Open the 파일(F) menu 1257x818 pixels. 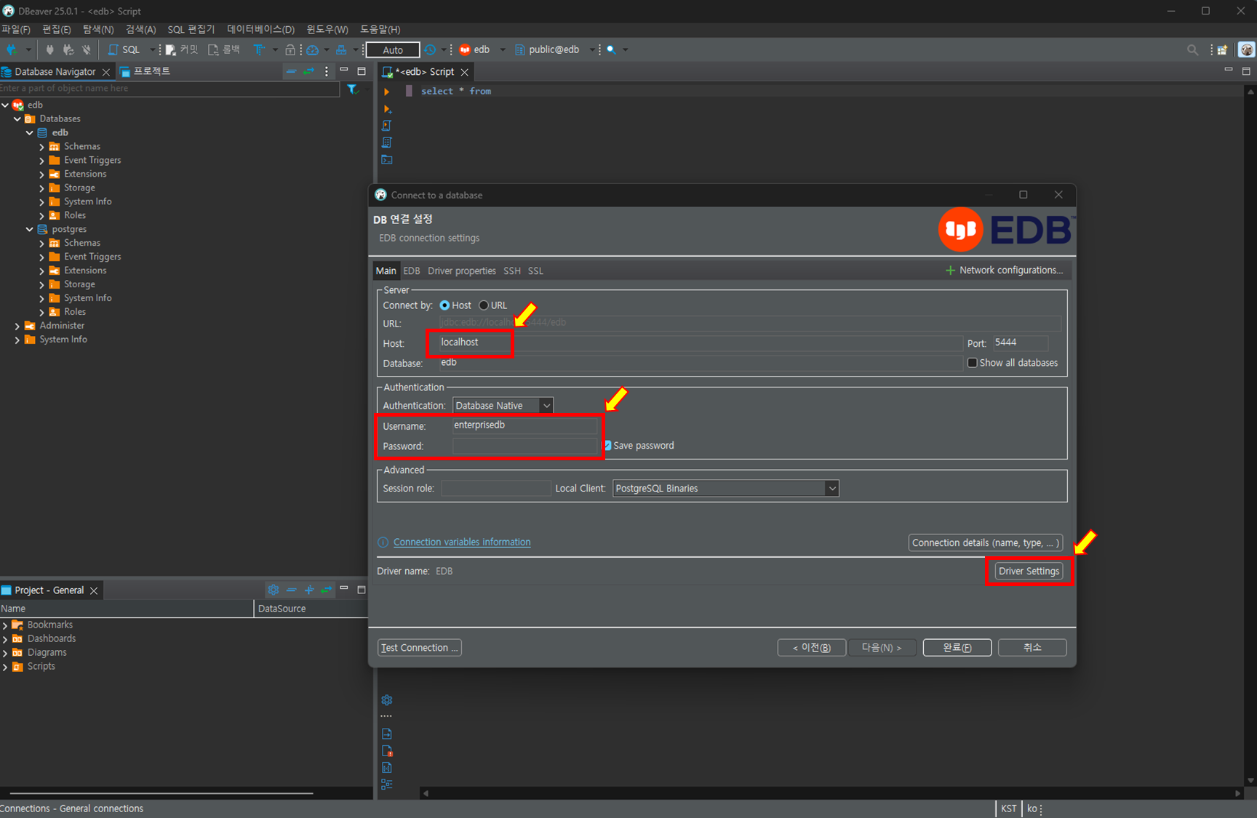(16, 29)
